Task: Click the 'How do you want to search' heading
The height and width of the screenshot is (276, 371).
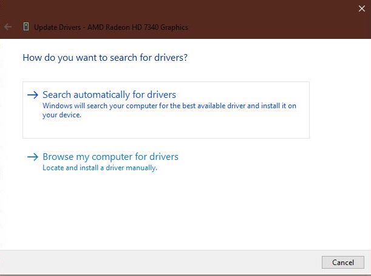Action: pyautogui.click(x=104, y=58)
